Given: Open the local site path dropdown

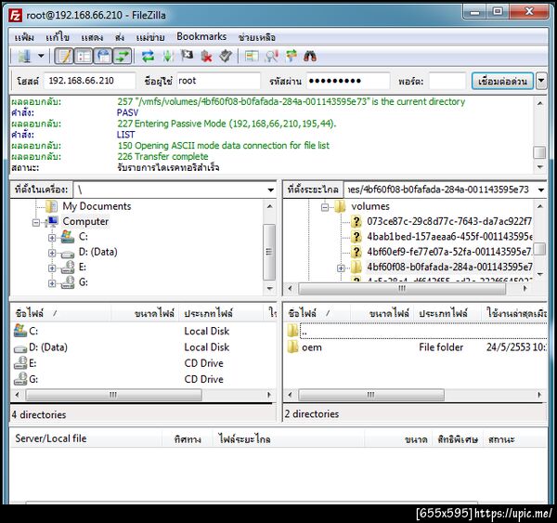Looking at the screenshot, I should (271, 190).
